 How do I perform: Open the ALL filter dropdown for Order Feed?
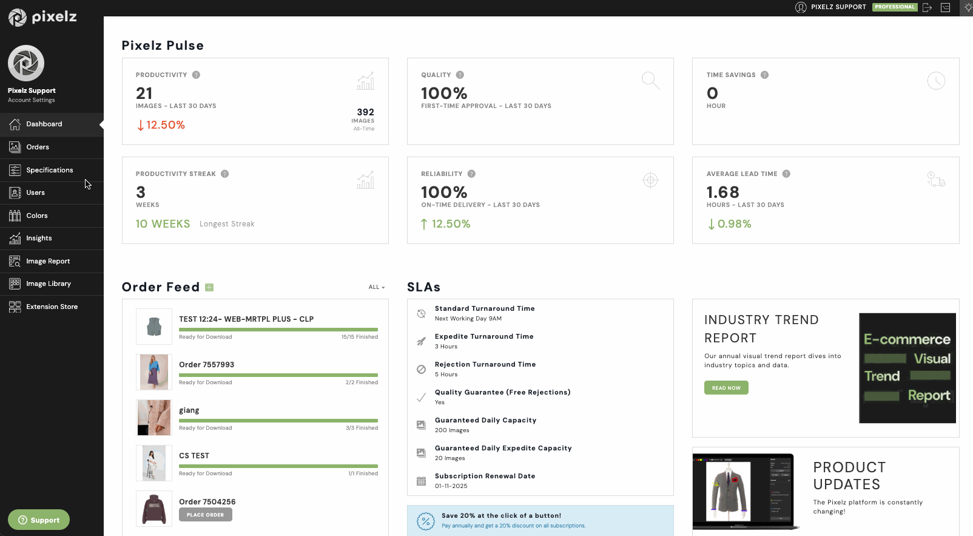pyautogui.click(x=377, y=287)
